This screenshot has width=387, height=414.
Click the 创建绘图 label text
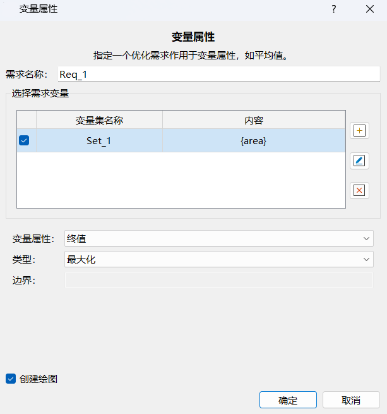point(39,379)
